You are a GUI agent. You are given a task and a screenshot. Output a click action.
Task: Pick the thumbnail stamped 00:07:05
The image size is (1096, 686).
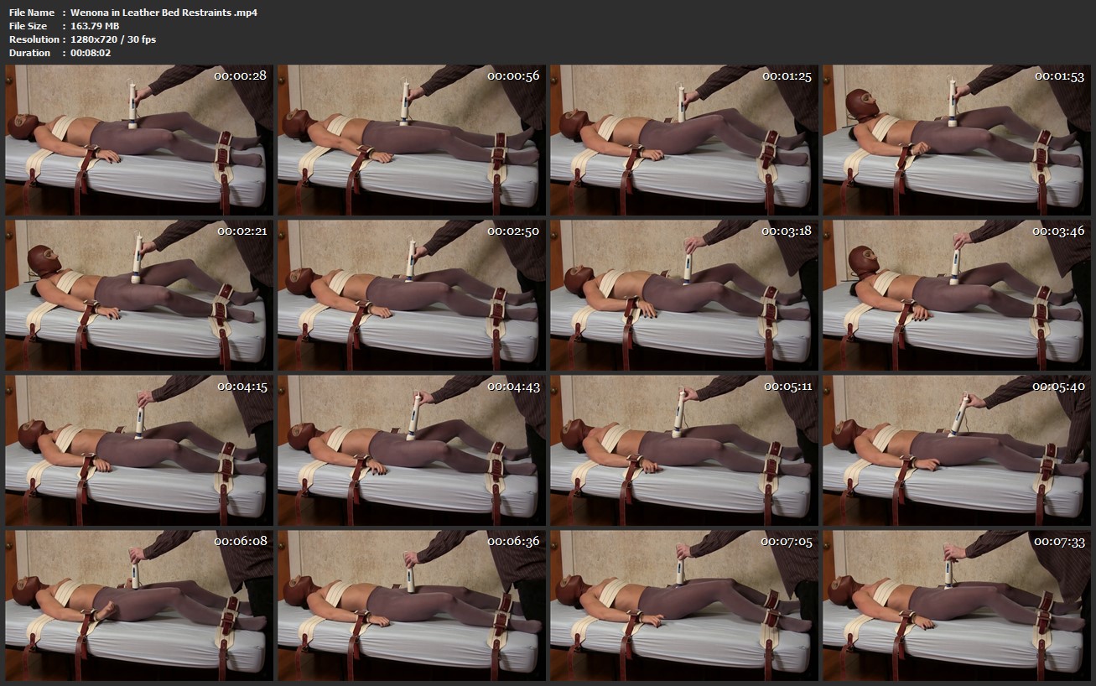[x=684, y=605]
